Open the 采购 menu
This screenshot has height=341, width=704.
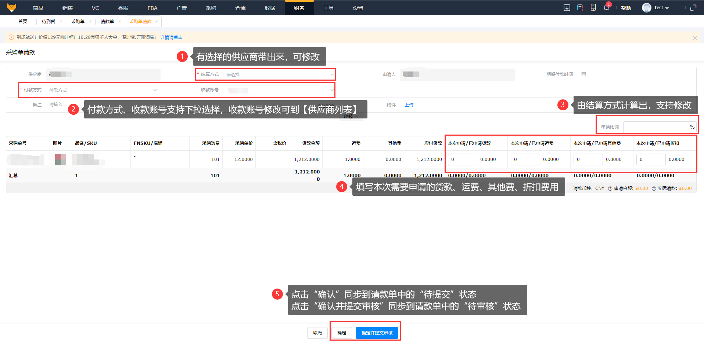coord(211,8)
